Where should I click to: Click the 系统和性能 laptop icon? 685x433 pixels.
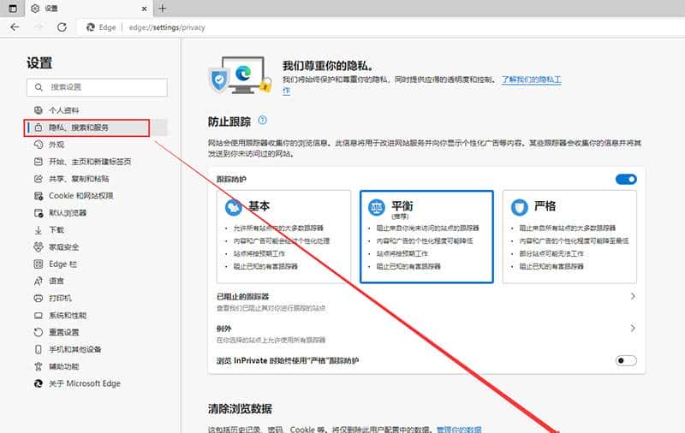coord(39,315)
